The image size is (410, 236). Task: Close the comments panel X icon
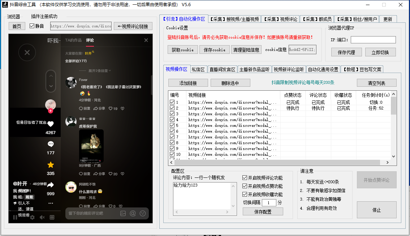146,40
